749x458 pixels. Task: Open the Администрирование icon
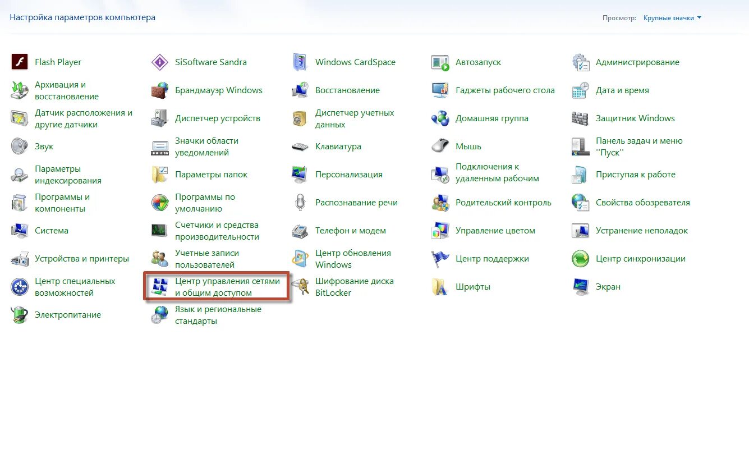[x=581, y=62]
